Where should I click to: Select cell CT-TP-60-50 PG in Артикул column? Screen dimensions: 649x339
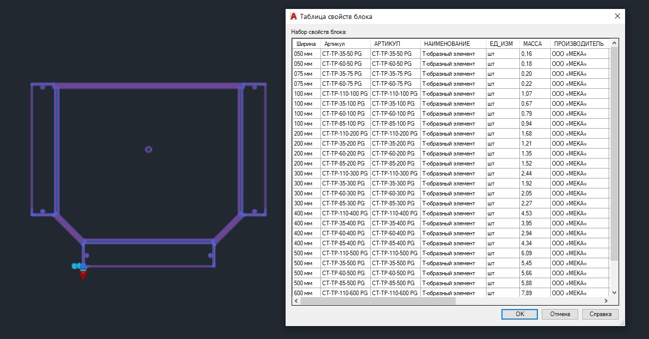[x=345, y=64]
